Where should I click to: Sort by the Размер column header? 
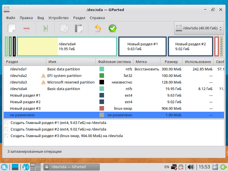pos(171,62)
